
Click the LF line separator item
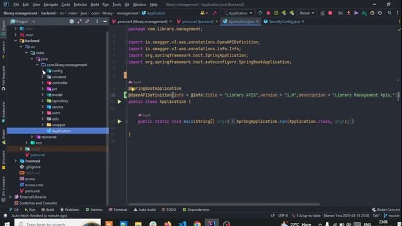coord(273,216)
